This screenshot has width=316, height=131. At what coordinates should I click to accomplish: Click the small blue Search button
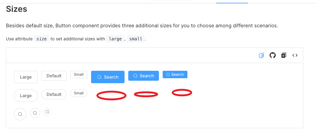click(175, 75)
